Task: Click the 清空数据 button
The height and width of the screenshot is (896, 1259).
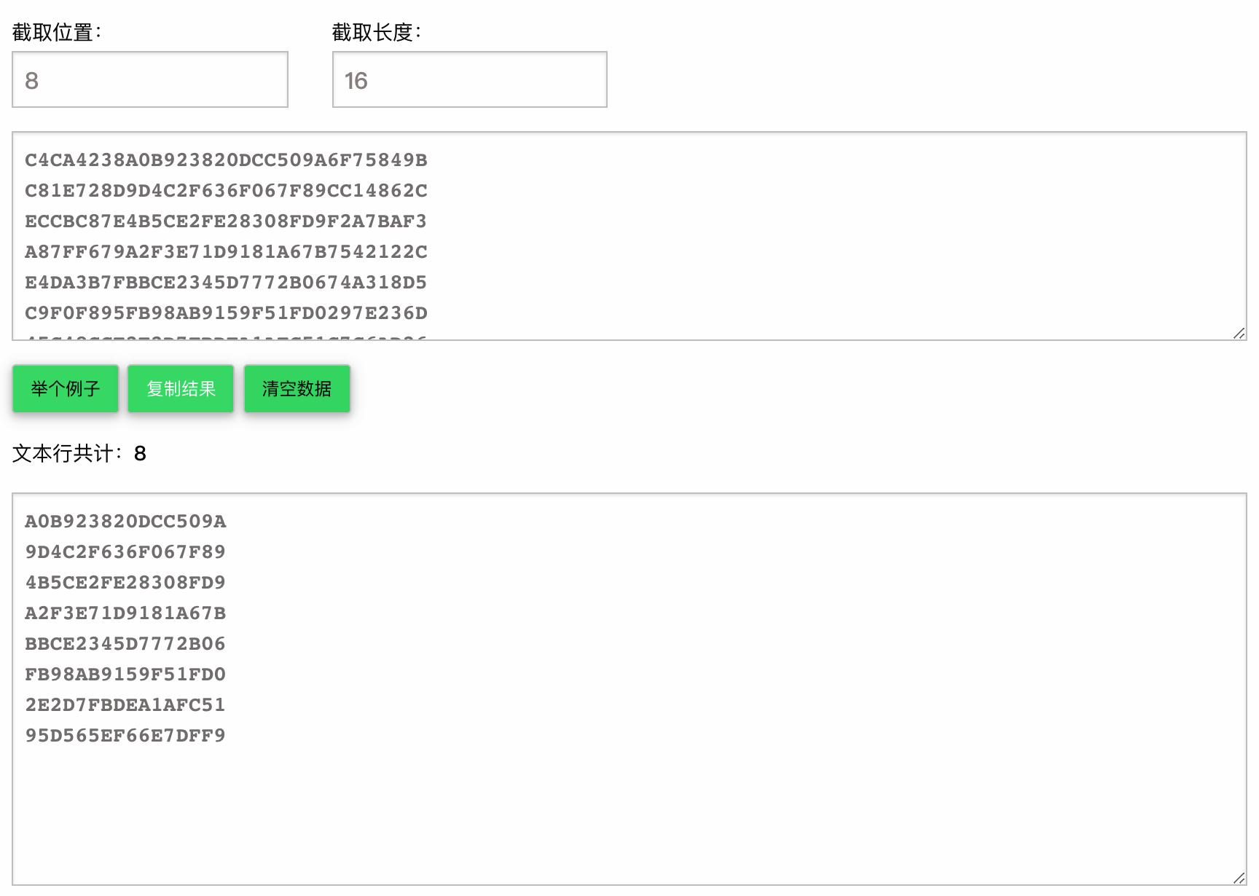Action: (x=297, y=389)
